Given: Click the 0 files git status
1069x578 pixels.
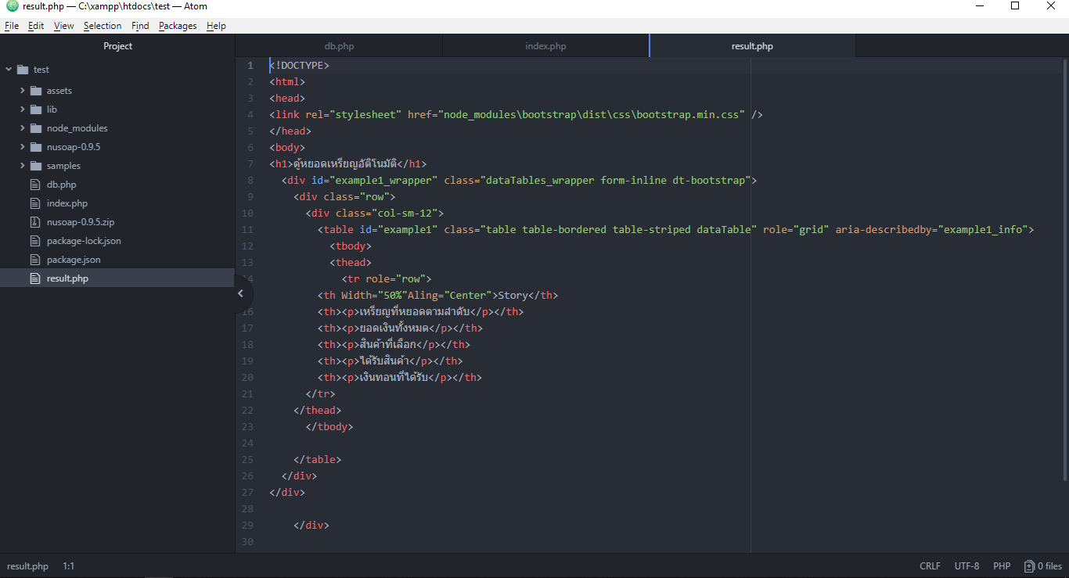Looking at the screenshot, I should (x=1044, y=566).
